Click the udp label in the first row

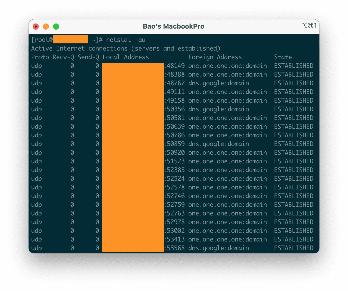click(36, 66)
